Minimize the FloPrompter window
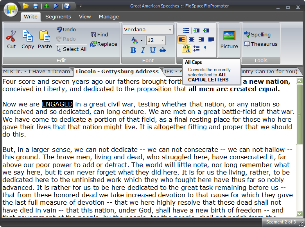The width and height of the screenshot is (305, 227). (x=278, y=7)
